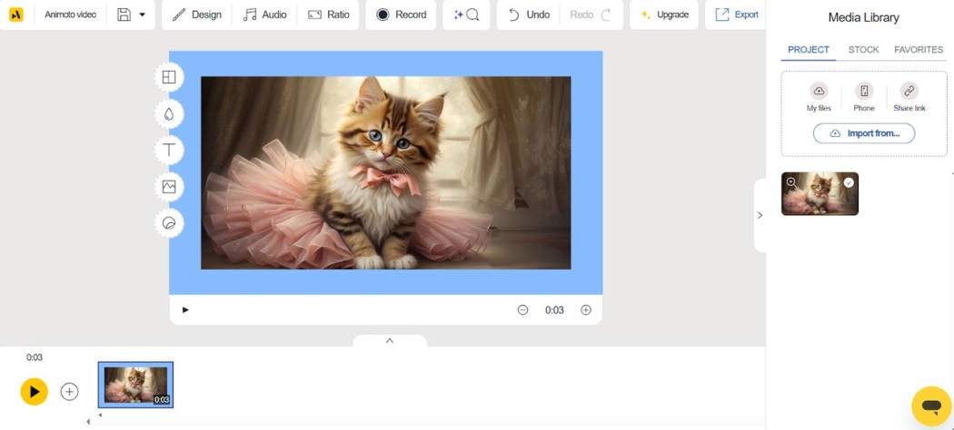Toggle checkmark on kitten media thumbnail
This screenshot has width=954, height=430.
click(849, 182)
